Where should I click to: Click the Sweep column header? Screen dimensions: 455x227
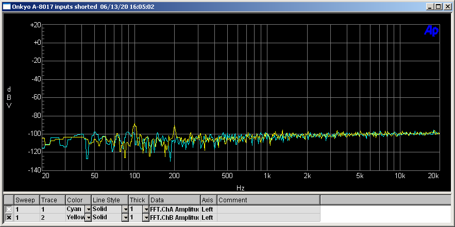(27, 200)
